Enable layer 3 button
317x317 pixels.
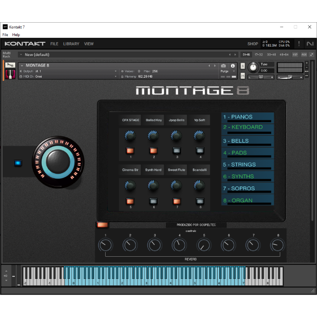(x=176, y=151)
